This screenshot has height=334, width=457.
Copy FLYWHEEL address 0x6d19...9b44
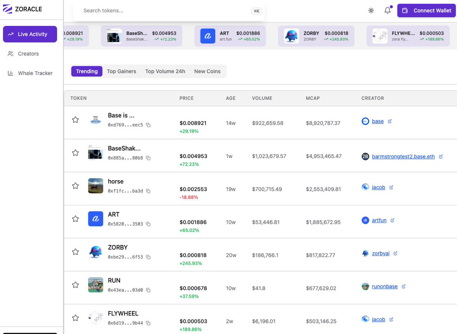pyautogui.click(x=149, y=323)
